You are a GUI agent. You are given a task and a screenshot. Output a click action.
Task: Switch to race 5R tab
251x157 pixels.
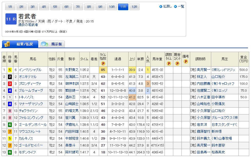coord(55,7)
